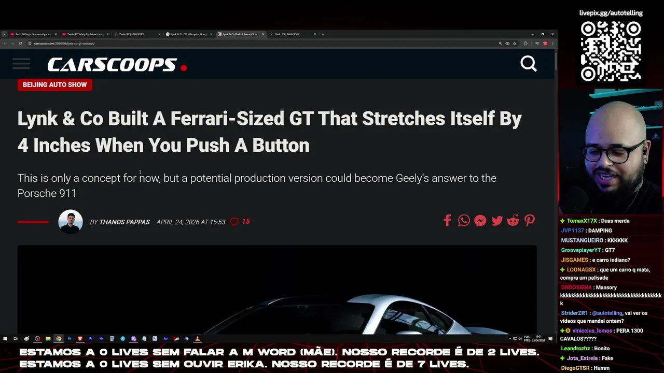Click chat user DiegoGTSR
This screenshot has width=664, height=373.
coord(575,368)
